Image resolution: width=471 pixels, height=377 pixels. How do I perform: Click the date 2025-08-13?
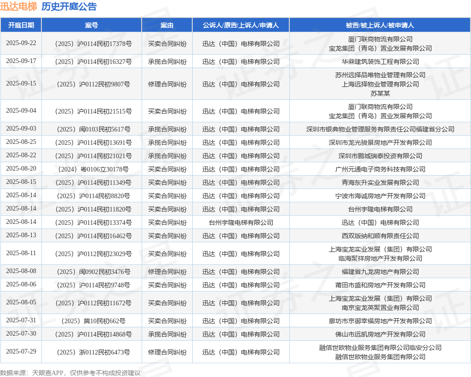pyautogui.click(x=21, y=235)
